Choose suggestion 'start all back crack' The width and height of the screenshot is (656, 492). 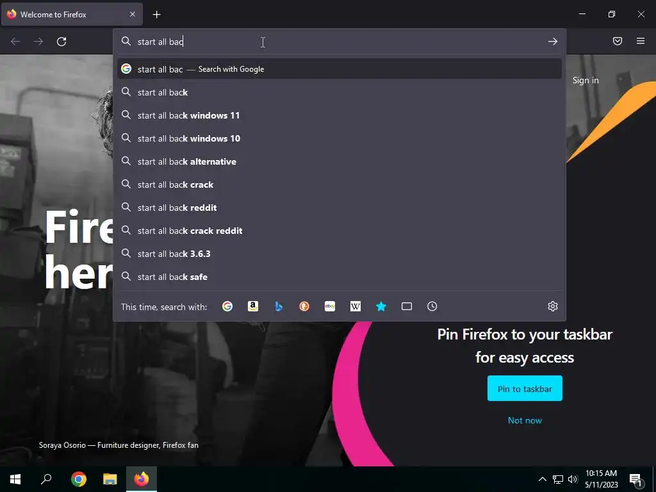point(340,184)
